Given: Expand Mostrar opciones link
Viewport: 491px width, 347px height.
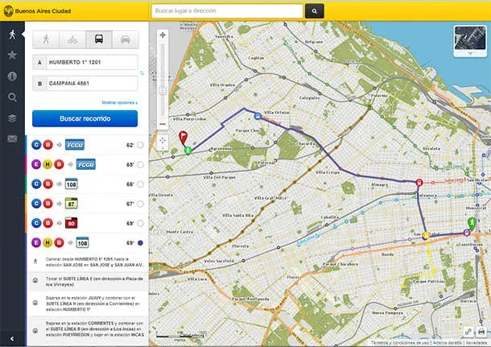Looking at the screenshot, I should point(119,102).
